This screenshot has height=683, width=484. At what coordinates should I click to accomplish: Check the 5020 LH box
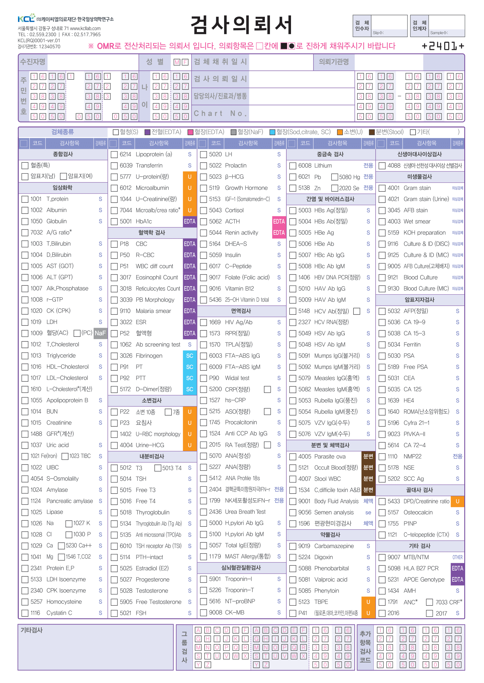[203, 155]
